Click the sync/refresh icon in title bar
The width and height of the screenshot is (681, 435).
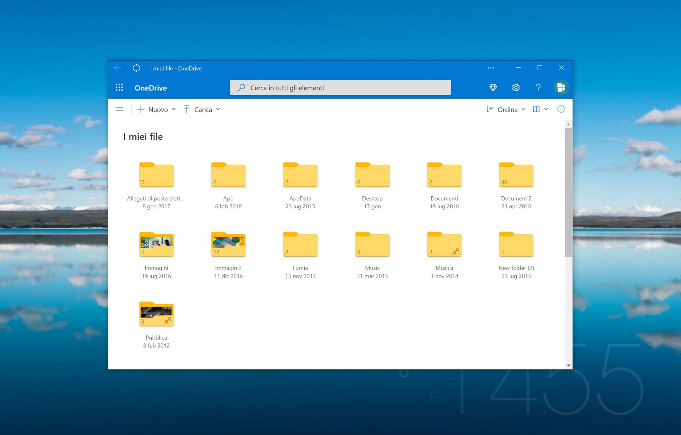[x=136, y=68]
